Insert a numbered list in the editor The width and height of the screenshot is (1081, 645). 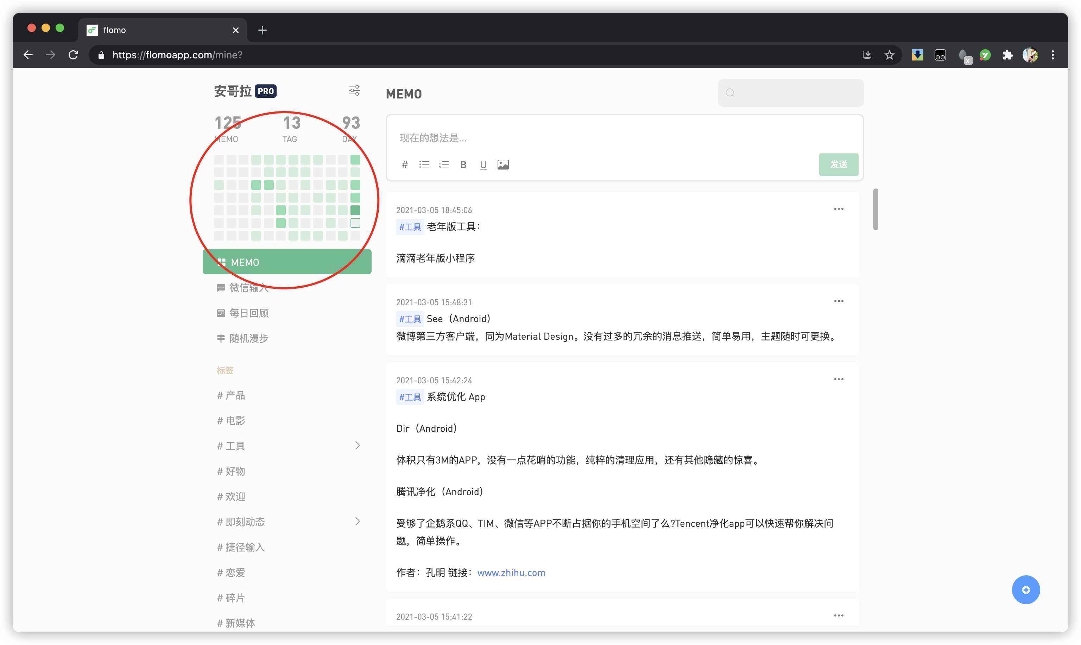443,164
